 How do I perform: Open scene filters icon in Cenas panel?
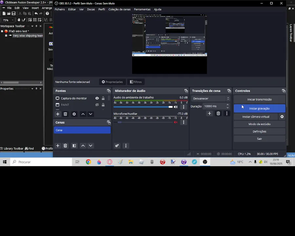coord(74,146)
